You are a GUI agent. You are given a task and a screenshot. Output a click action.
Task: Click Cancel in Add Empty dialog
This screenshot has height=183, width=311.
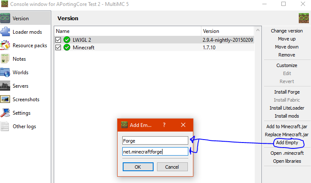pyautogui.click(x=172, y=167)
